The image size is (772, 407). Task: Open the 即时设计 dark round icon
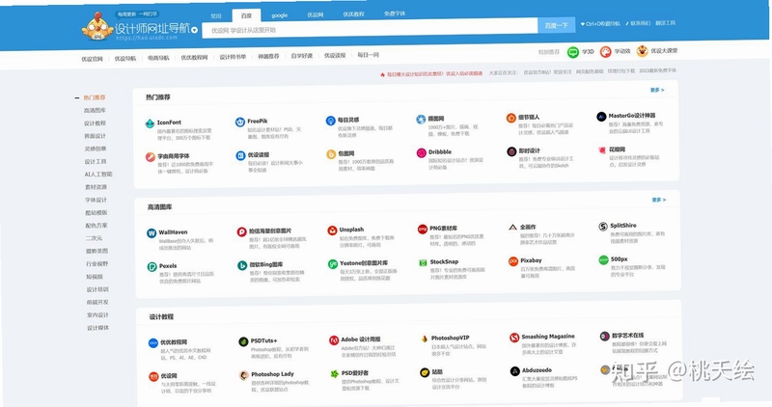511,151
